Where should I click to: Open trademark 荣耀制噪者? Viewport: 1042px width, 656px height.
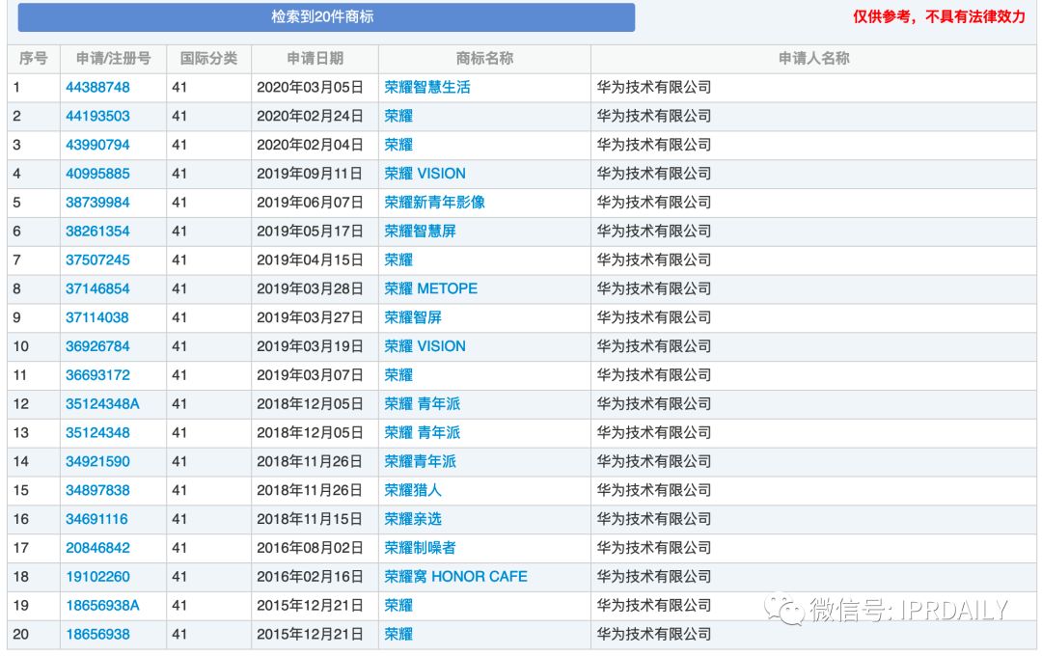point(420,548)
